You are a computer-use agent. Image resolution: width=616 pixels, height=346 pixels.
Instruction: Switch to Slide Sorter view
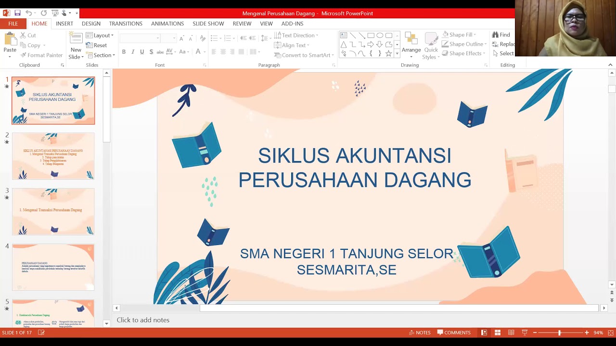(x=498, y=333)
